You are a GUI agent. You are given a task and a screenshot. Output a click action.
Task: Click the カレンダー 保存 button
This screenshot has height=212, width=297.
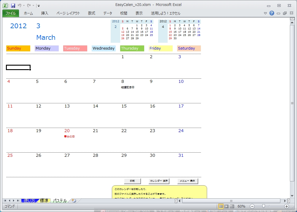point(159,181)
